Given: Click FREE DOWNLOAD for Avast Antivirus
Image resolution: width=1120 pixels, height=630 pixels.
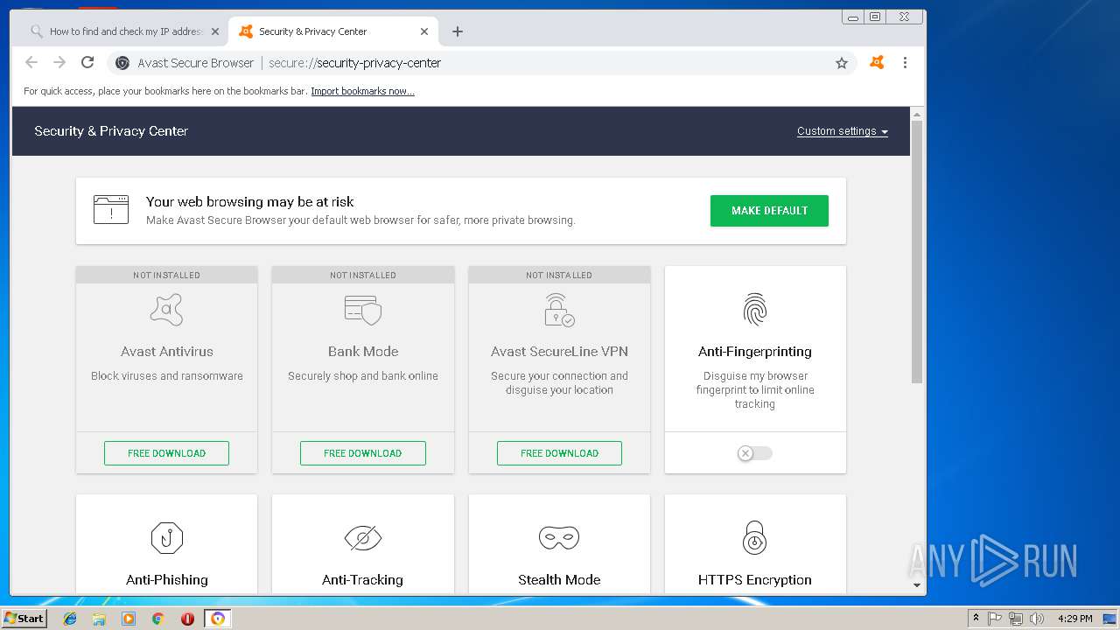Looking at the screenshot, I should click(x=166, y=453).
